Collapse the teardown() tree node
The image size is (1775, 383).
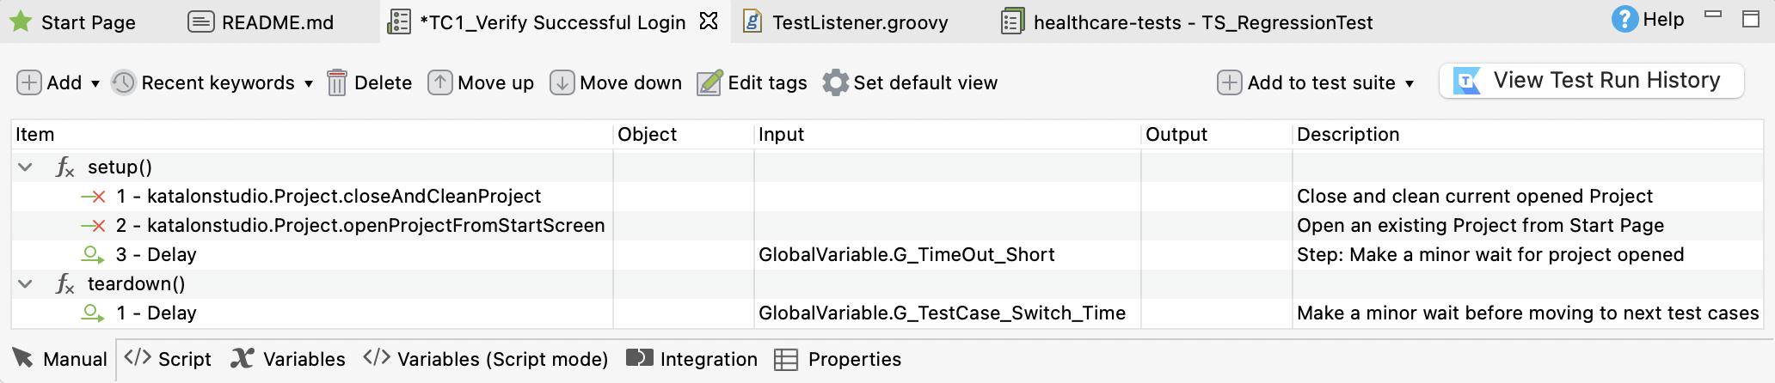click(x=26, y=284)
